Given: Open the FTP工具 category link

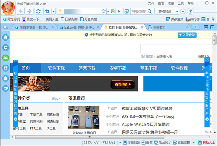Looking at the screenshot, I should (36, 128).
